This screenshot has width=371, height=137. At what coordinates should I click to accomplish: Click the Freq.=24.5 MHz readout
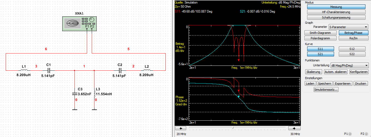(290, 6)
